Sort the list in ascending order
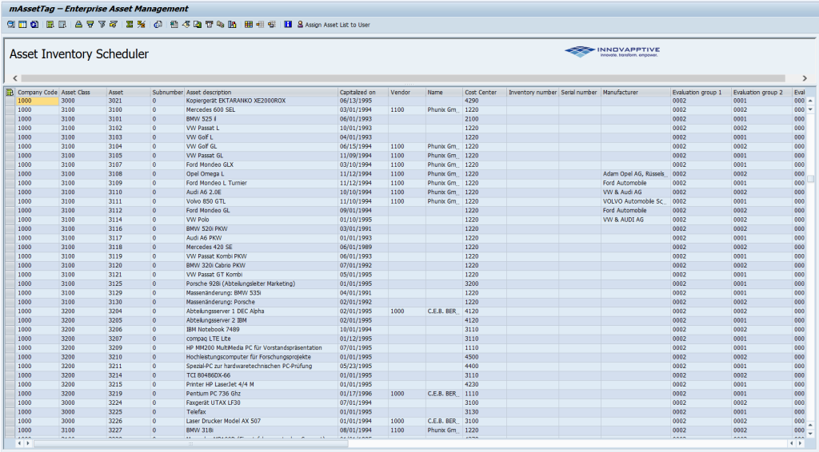Viewport: 819px width, 452px height. click(x=78, y=25)
